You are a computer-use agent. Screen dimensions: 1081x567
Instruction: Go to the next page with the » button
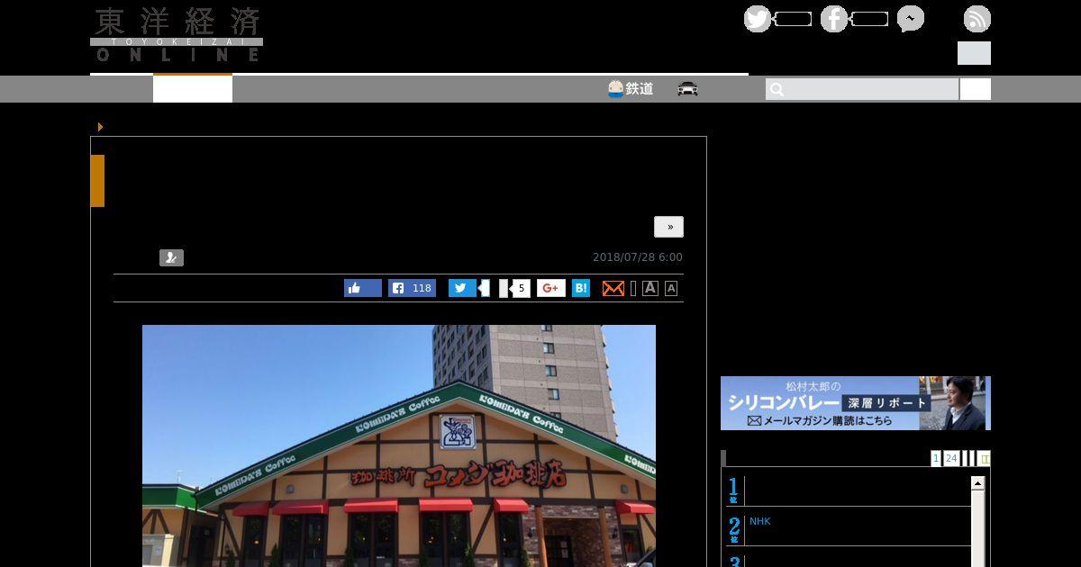[669, 227]
